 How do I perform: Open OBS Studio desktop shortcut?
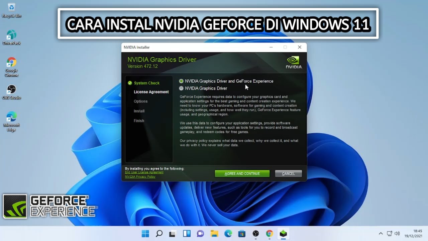11,92
